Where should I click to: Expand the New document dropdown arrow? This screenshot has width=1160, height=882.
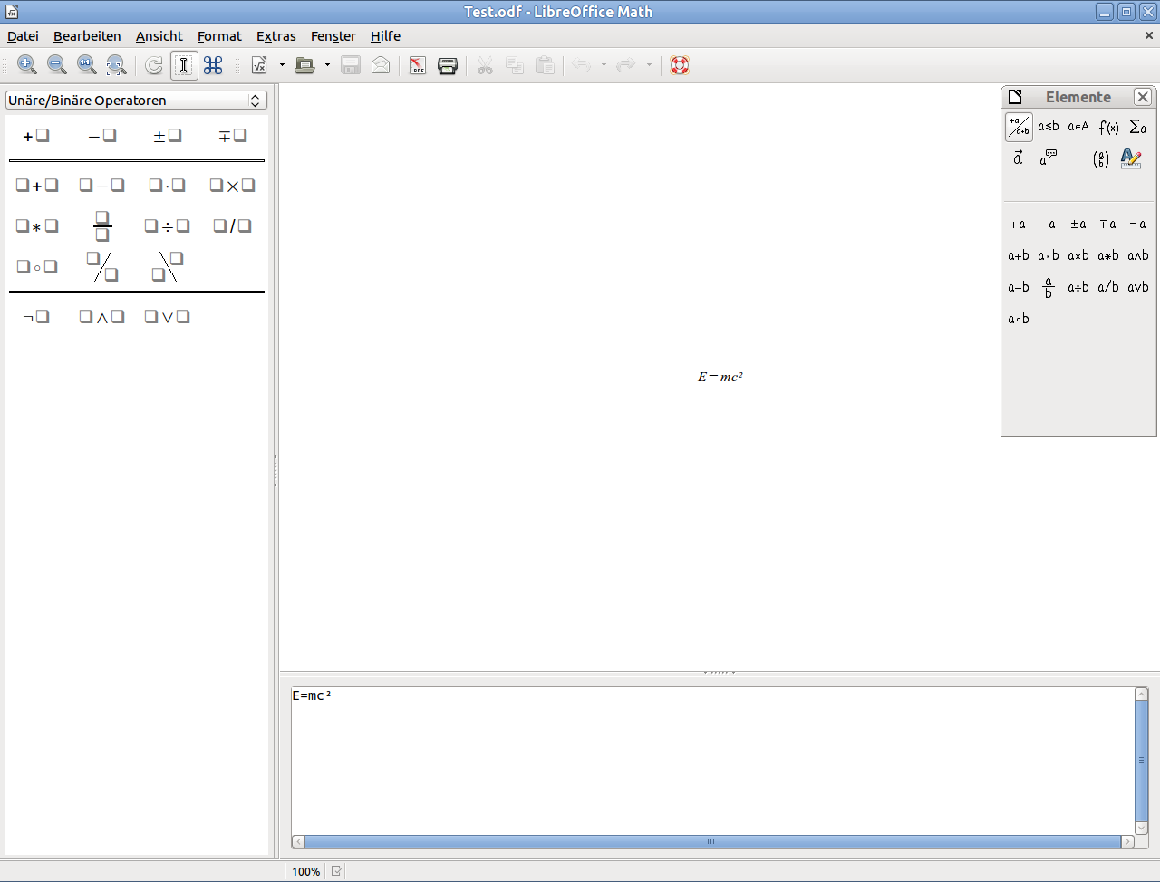[x=282, y=65]
